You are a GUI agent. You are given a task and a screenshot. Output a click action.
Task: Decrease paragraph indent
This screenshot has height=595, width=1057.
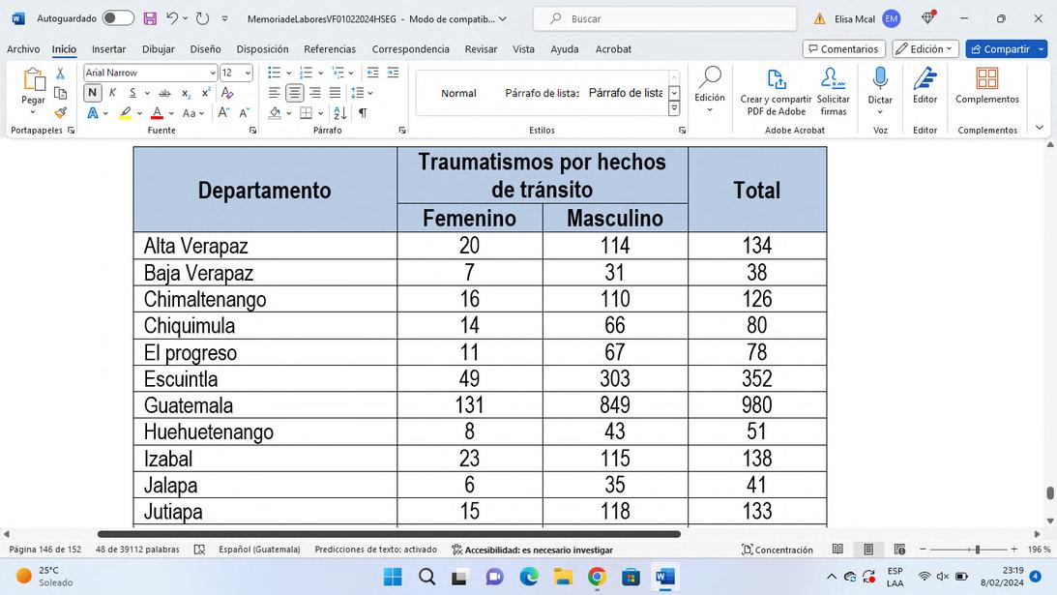coord(372,73)
